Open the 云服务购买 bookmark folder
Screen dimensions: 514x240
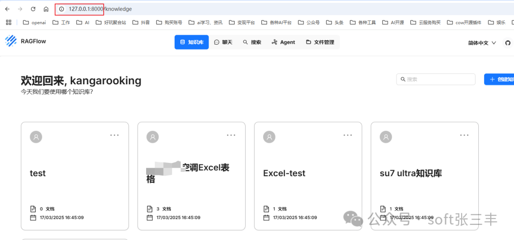click(x=425, y=23)
